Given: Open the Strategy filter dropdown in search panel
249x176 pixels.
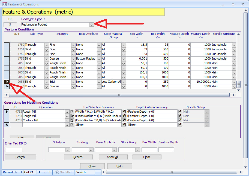Looking at the screenshot, I should pyautogui.click(x=91, y=150).
